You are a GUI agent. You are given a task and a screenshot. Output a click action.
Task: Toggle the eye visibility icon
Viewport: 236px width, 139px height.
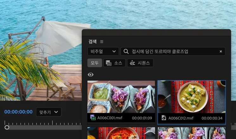coord(91,75)
